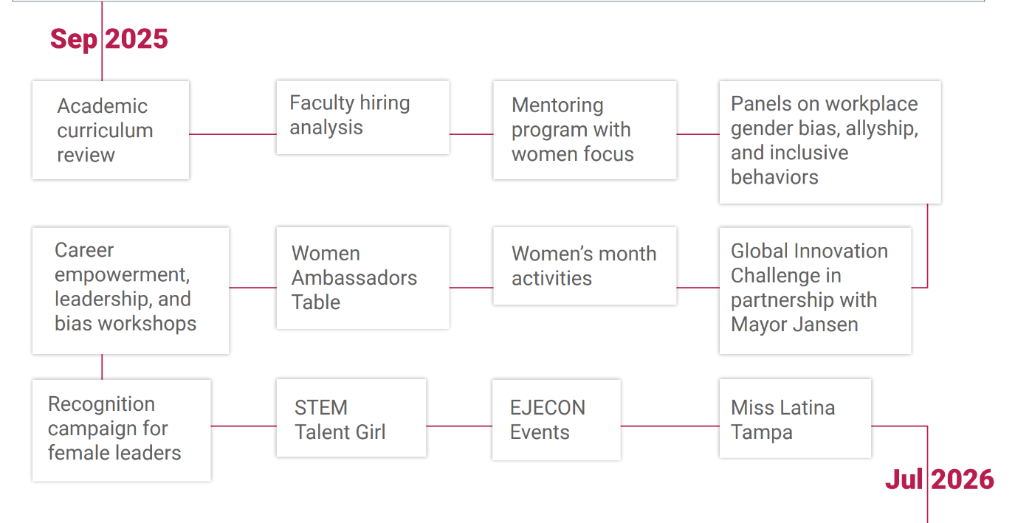This screenshot has width=1015, height=523.
Task: Click the Sep 2025 timeline start label
Action: coord(109,38)
